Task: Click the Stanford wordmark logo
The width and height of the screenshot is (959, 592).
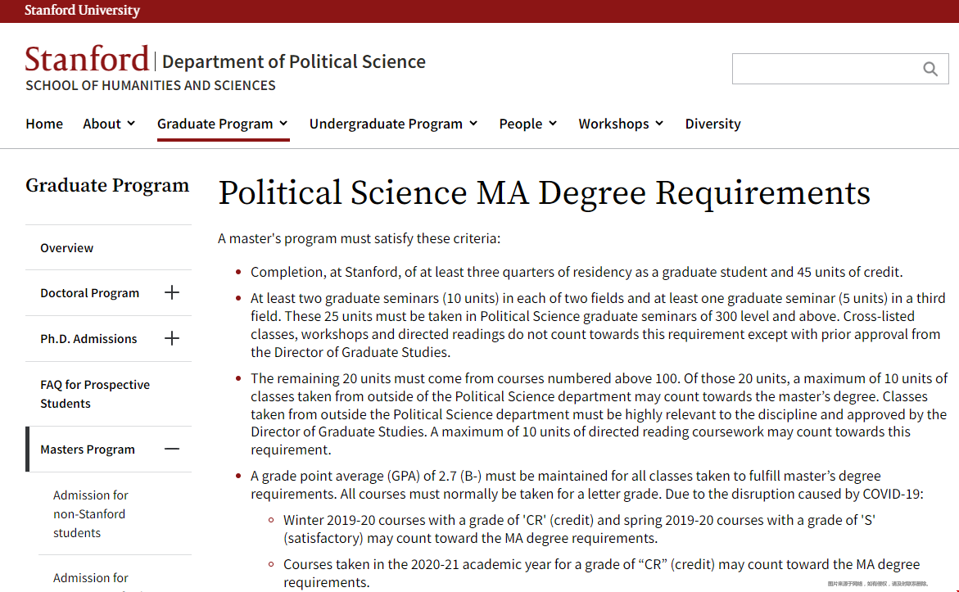Action: (87, 59)
